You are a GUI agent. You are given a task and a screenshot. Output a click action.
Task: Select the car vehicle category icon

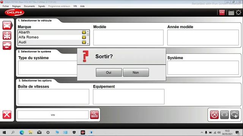[7, 25]
